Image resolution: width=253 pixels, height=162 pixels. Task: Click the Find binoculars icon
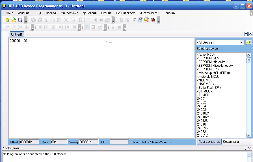[73, 20]
